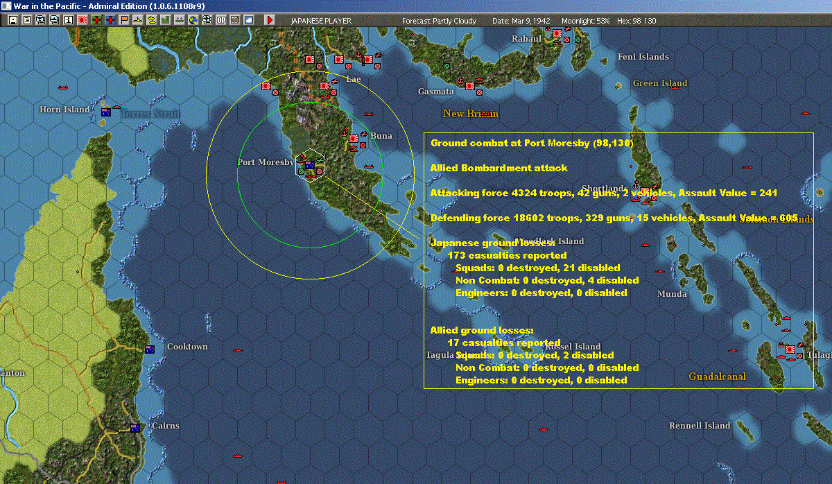832x484 pixels.
Task: Click the '17 casualties reported' line
Action: pyautogui.click(x=503, y=343)
